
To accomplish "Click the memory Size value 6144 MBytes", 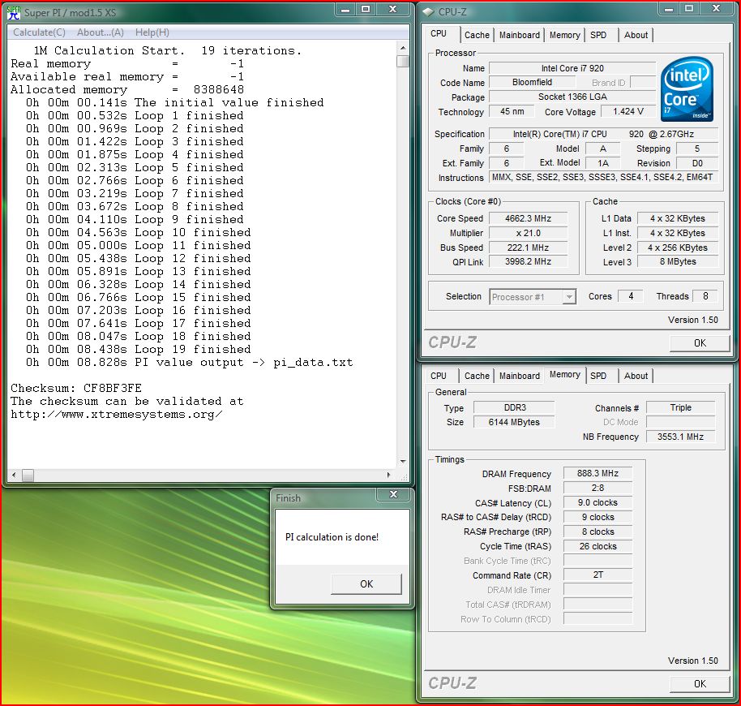I will click(x=514, y=422).
